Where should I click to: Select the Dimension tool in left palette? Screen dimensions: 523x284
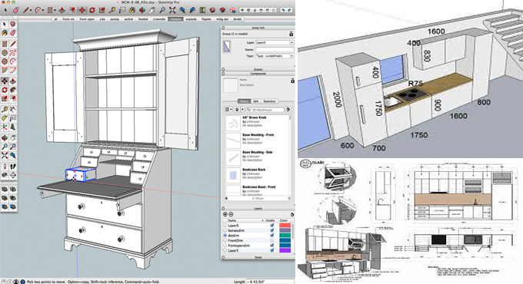click(12, 109)
